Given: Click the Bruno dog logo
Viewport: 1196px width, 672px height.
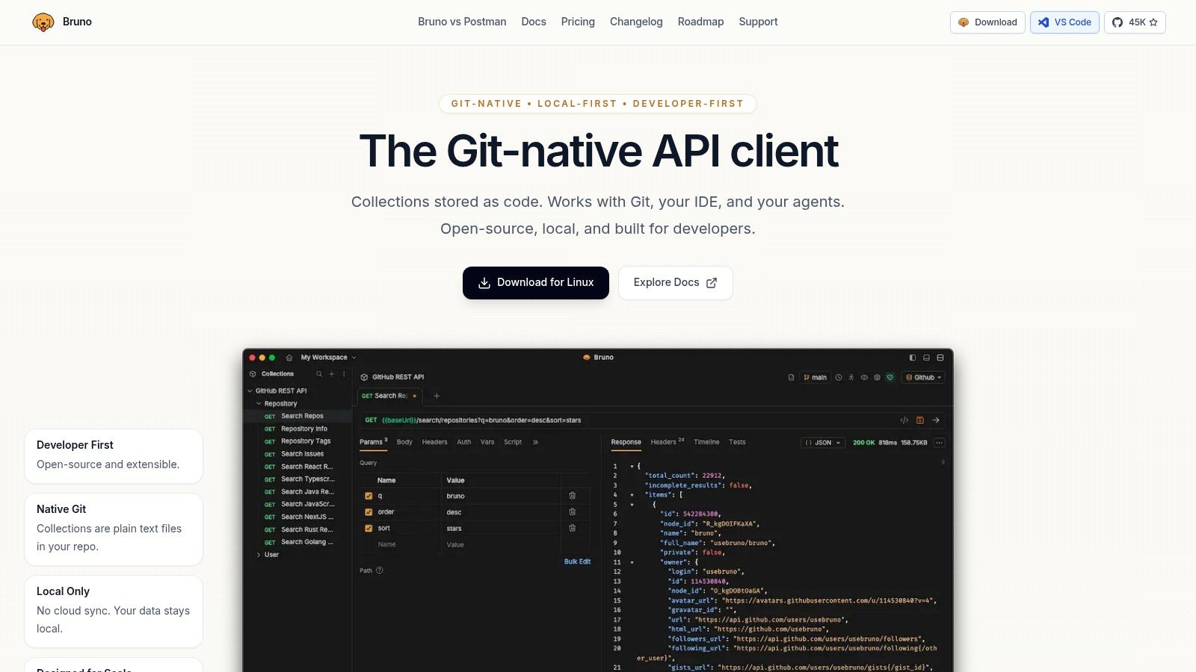Looking at the screenshot, I should coord(43,22).
